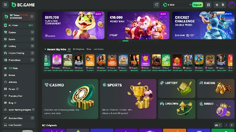Select the Live Casino wins tab
236x132 pixels.
(99, 49)
